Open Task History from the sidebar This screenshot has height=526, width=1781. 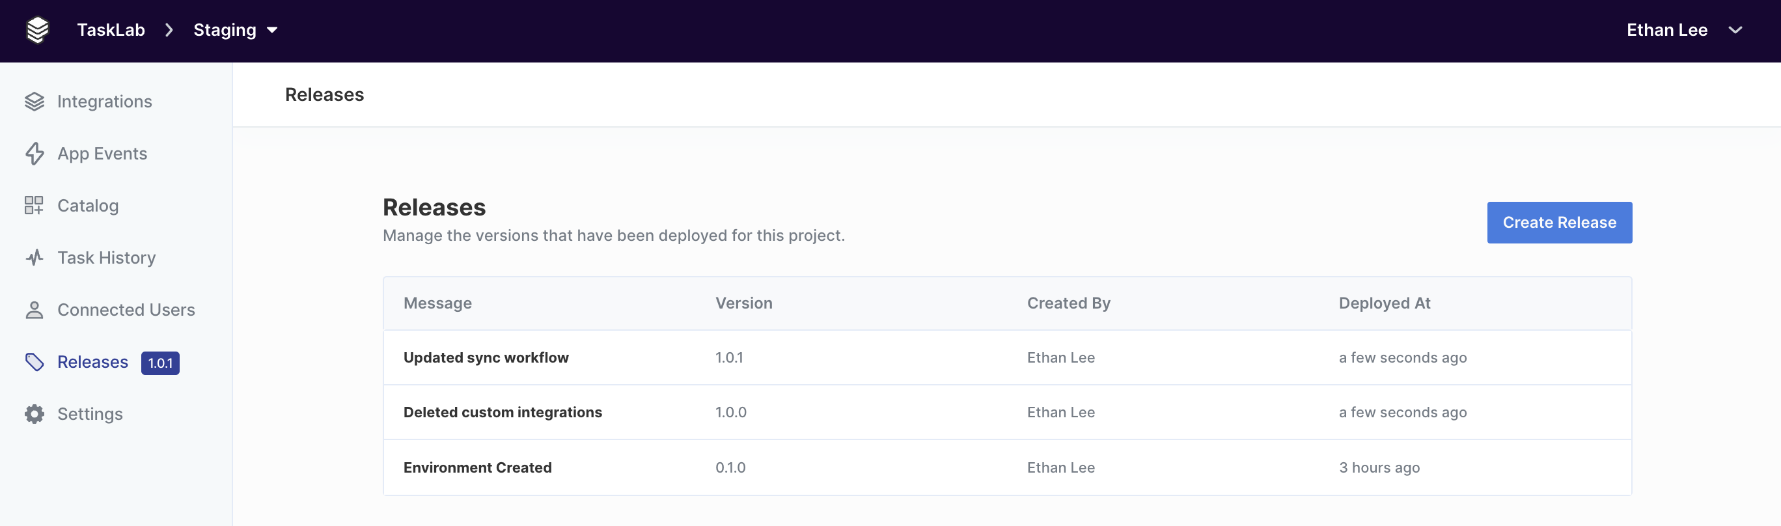[107, 258]
